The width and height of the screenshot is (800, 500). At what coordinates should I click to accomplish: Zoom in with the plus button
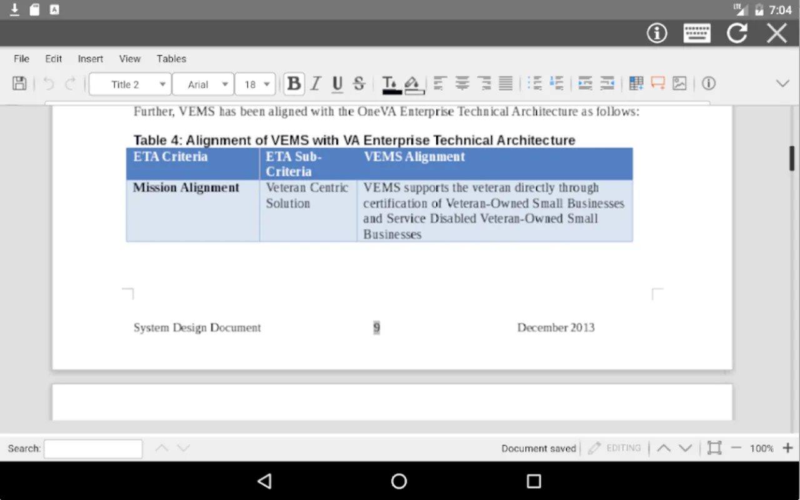787,448
